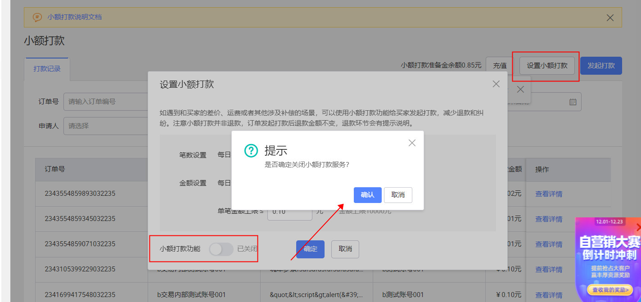Close the 设置小额打款 dialog
The image size is (641, 302).
pyautogui.click(x=496, y=84)
